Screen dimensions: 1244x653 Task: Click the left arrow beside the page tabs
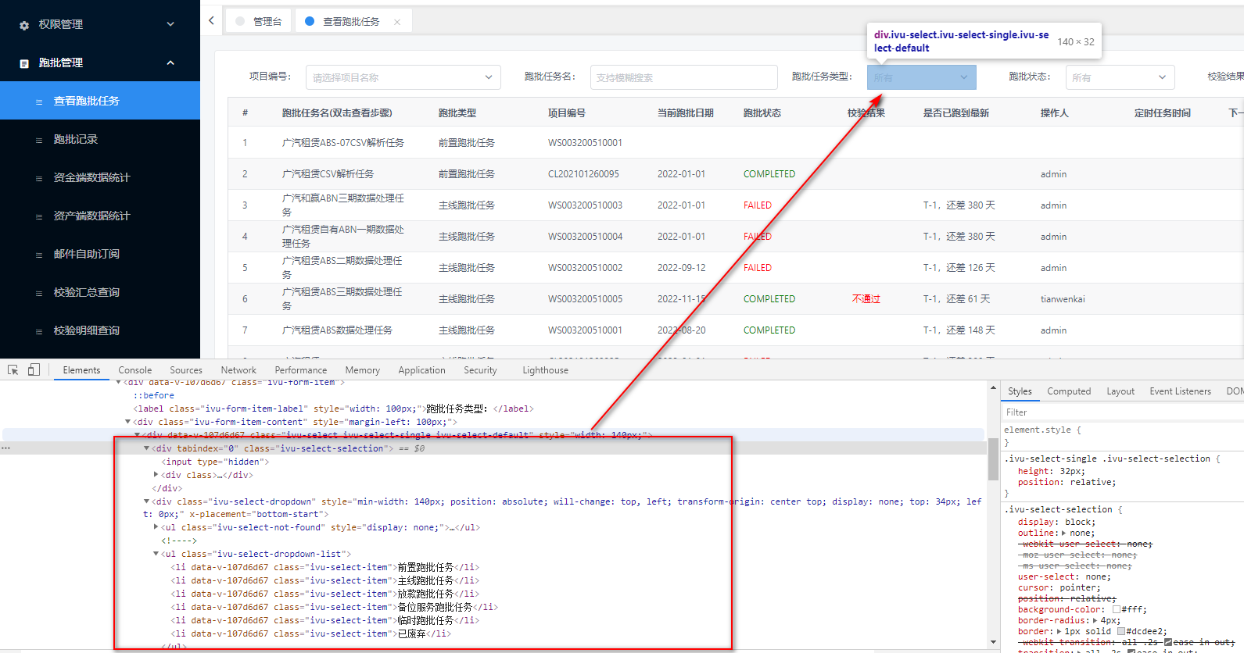point(211,20)
